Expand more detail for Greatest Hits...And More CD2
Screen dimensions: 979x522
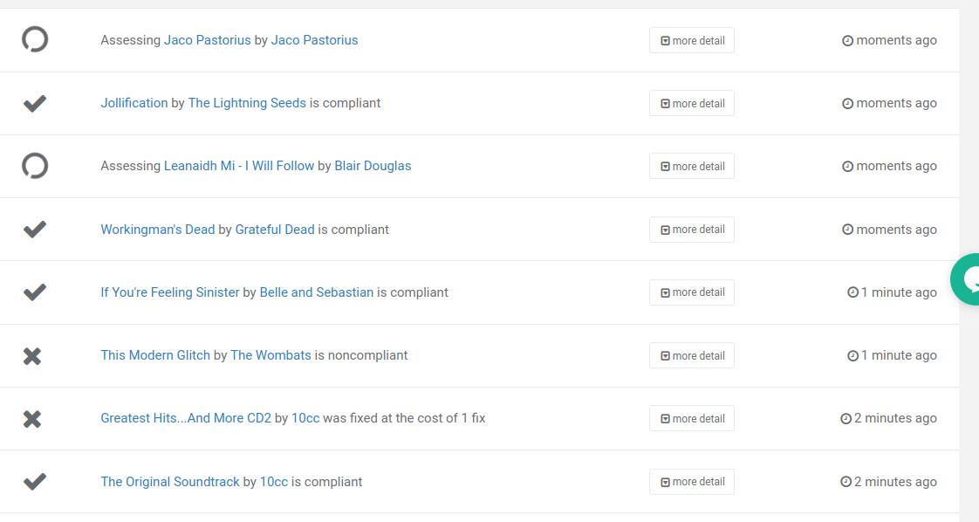coord(692,418)
